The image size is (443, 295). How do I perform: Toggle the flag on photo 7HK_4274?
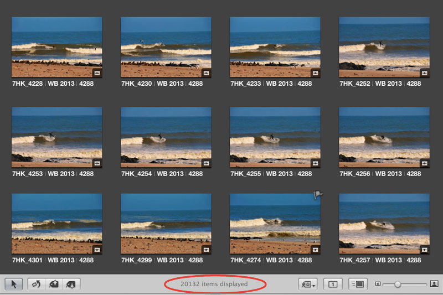(x=318, y=194)
